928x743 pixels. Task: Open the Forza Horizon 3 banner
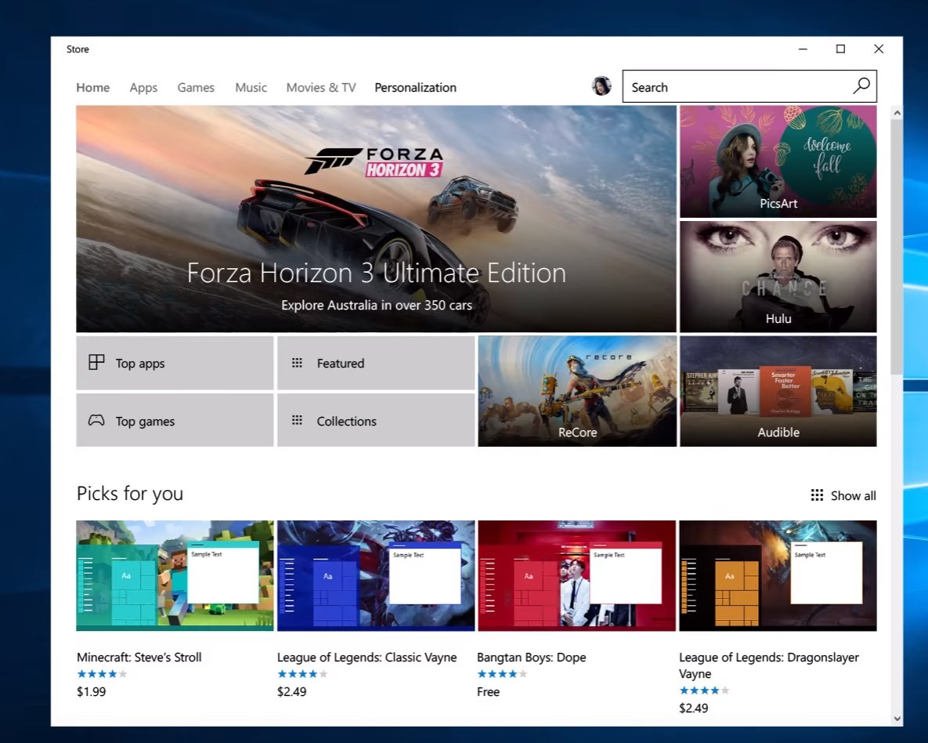pos(376,219)
